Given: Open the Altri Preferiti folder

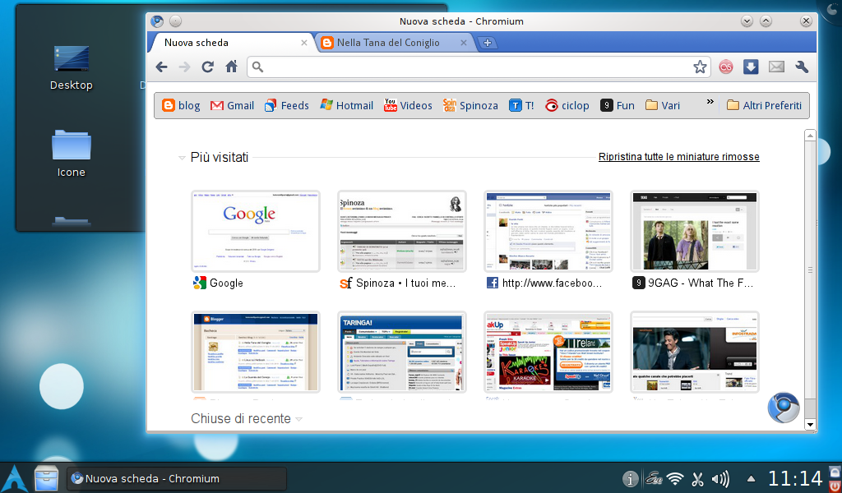Looking at the screenshot, I should [x=764, y=106].
